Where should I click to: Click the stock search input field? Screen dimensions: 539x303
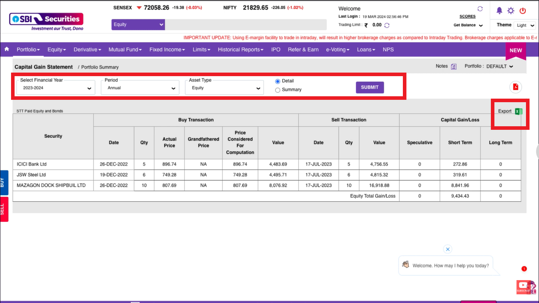(x=246, y=24)
